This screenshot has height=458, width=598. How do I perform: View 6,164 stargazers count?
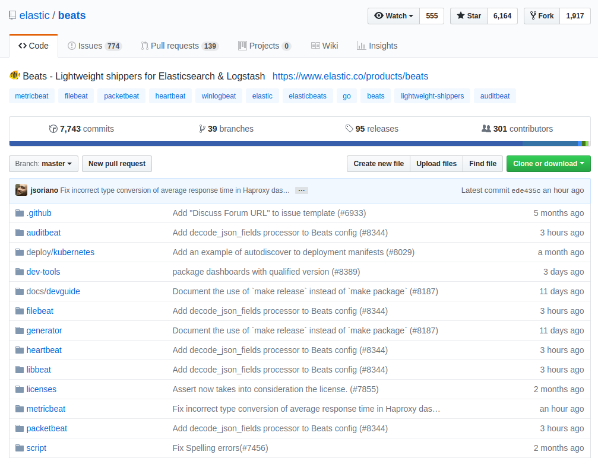pyautogui.click(x=502, y=16)
